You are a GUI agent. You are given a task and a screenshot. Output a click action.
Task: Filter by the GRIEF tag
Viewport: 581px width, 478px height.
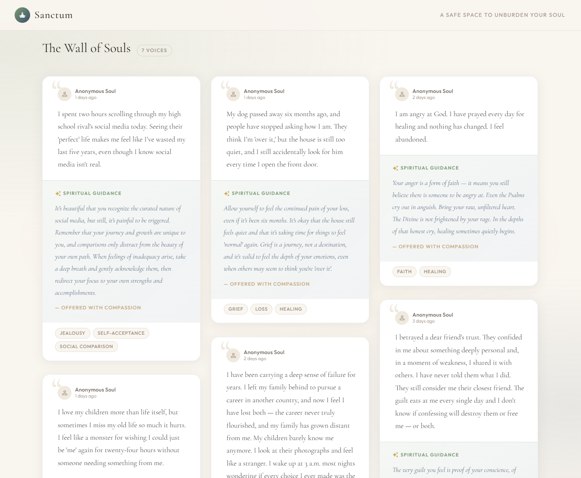click(x=235, y=309)
